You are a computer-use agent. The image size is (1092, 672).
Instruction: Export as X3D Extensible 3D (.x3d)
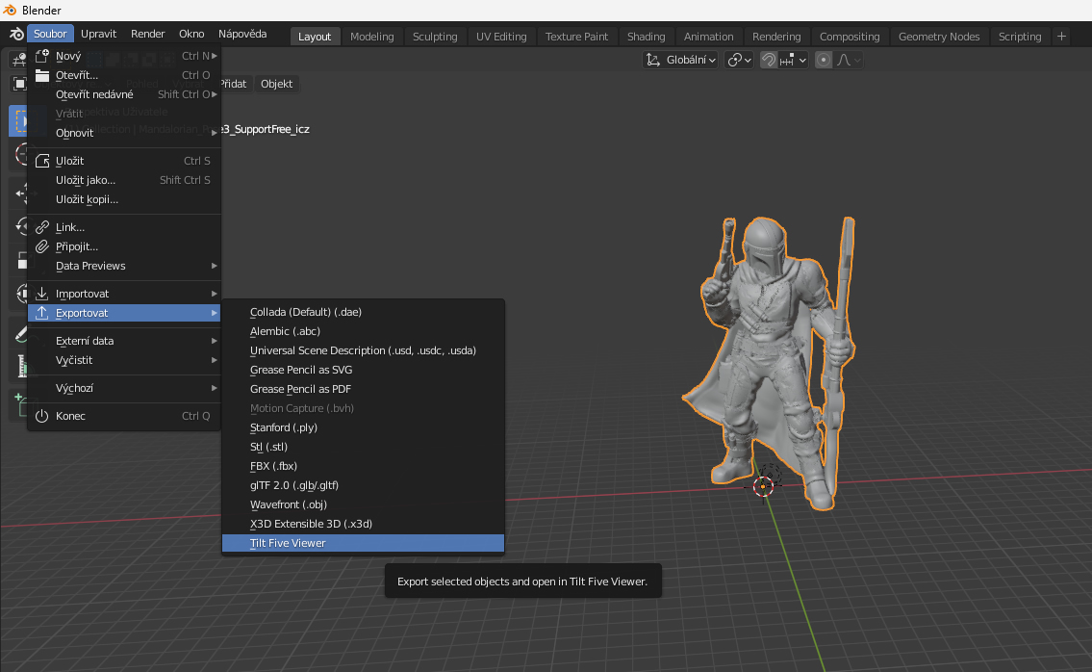pos(363,524)
